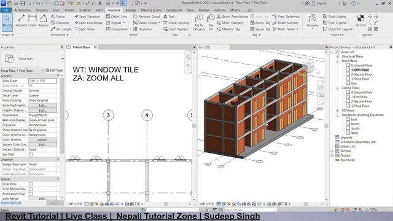The image size is (393, 221).
Task: Place a Spot Slope
Action: (x=85, y=29)
